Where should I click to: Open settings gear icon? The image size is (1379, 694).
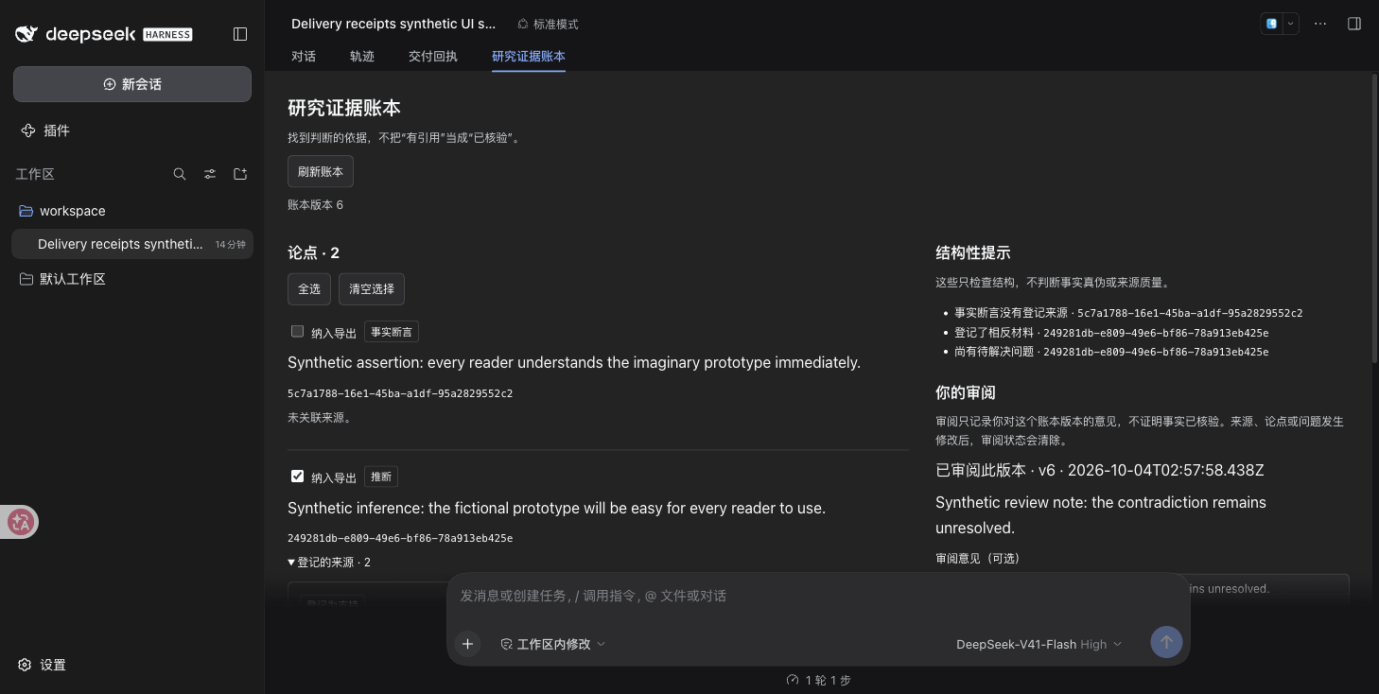coord(26,665)
